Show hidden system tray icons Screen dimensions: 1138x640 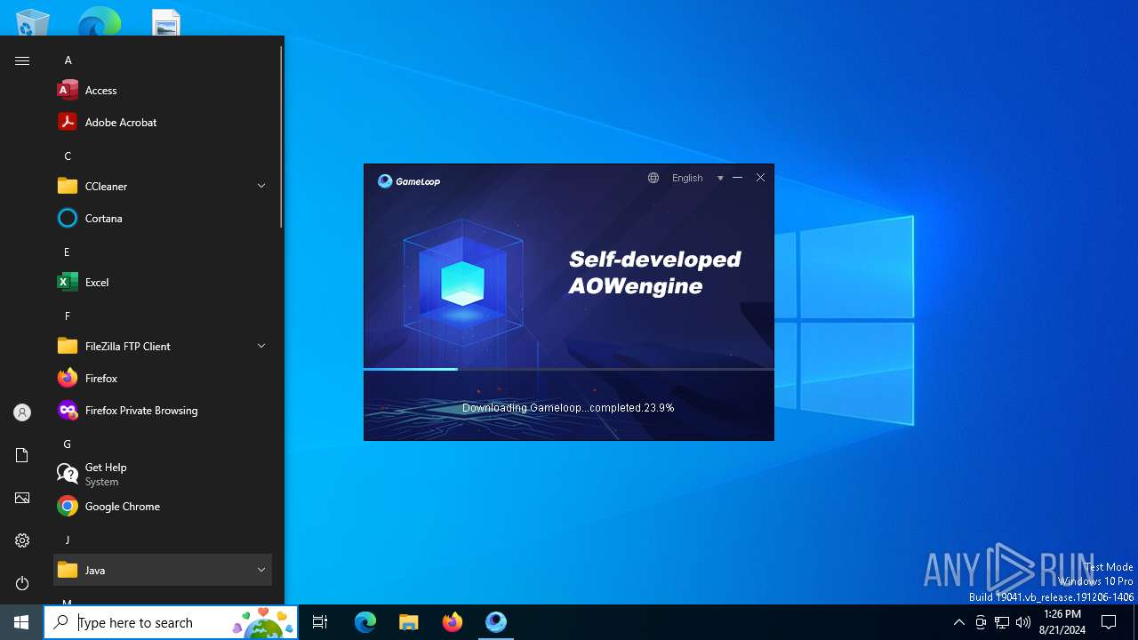[958, 622]
